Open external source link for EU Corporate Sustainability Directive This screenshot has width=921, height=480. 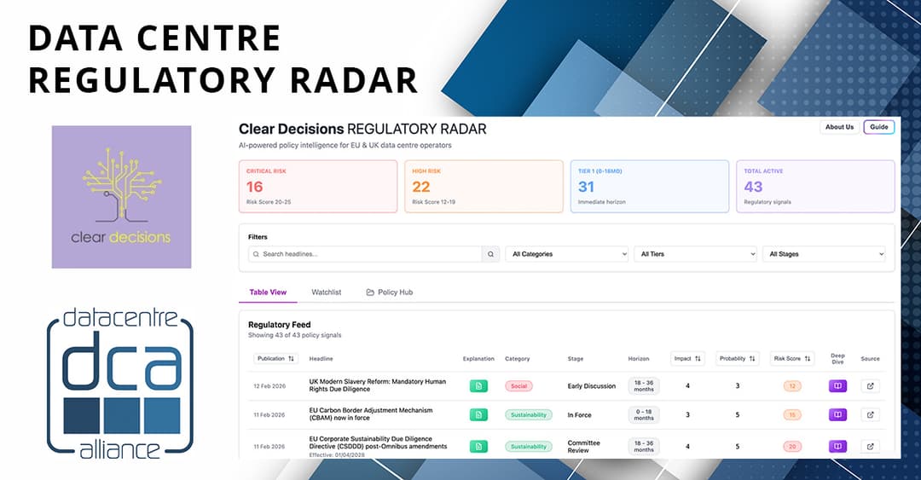[x=870, y=447]
